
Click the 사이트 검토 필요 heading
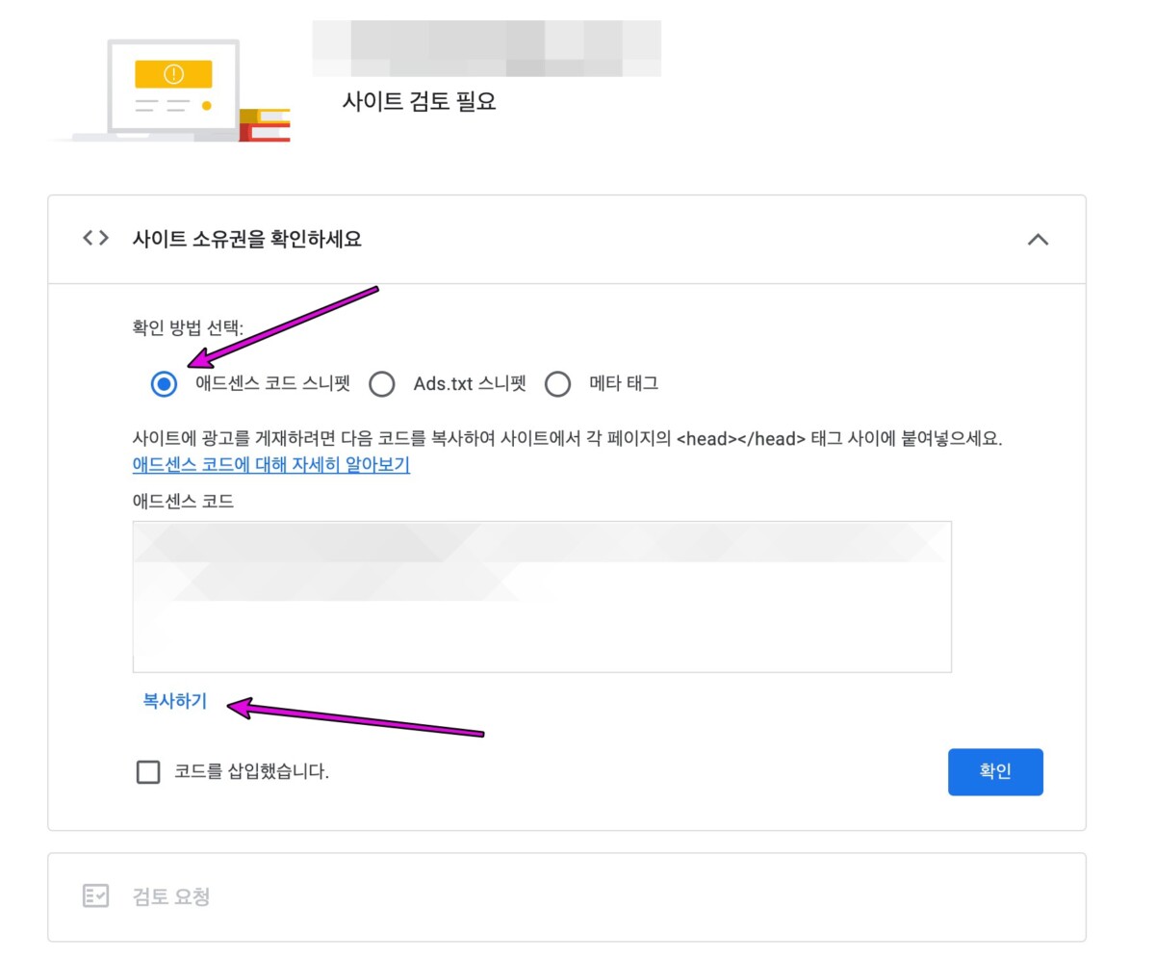419,101
